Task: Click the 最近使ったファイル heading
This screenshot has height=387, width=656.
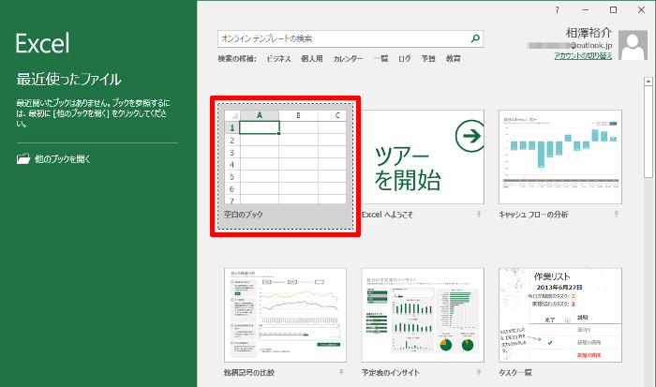Action: click(68, 79)
